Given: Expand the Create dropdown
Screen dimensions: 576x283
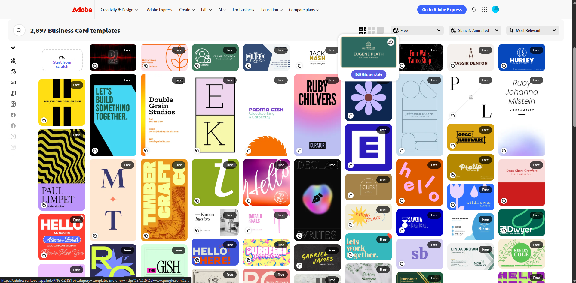Looking at the screenshot, I should 187,10.
